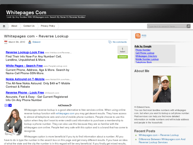Image resolution: width=193 pixels, height=145 pixels.
Task: Open the whitepages com inline text link
Action: click(65, 113)
